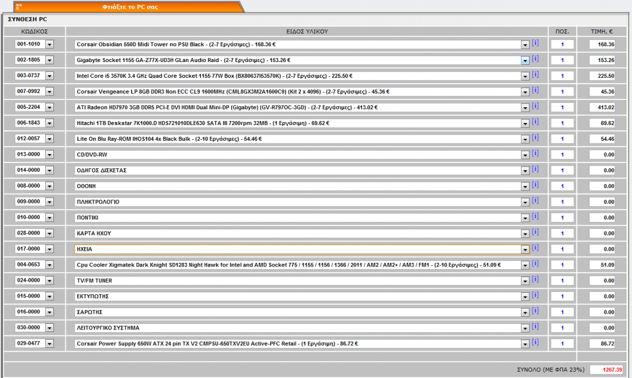
Task: Open code dropdown showing 012-0057
Action: (50, 139)
